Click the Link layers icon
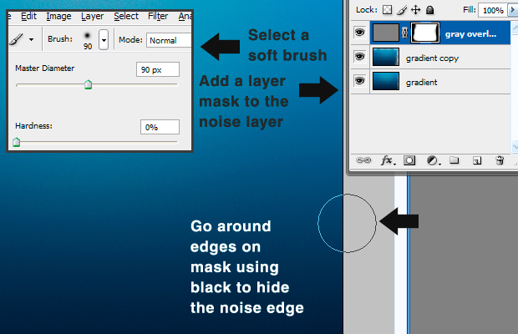Viewport: 518px width, 334px height. point(363,160)
